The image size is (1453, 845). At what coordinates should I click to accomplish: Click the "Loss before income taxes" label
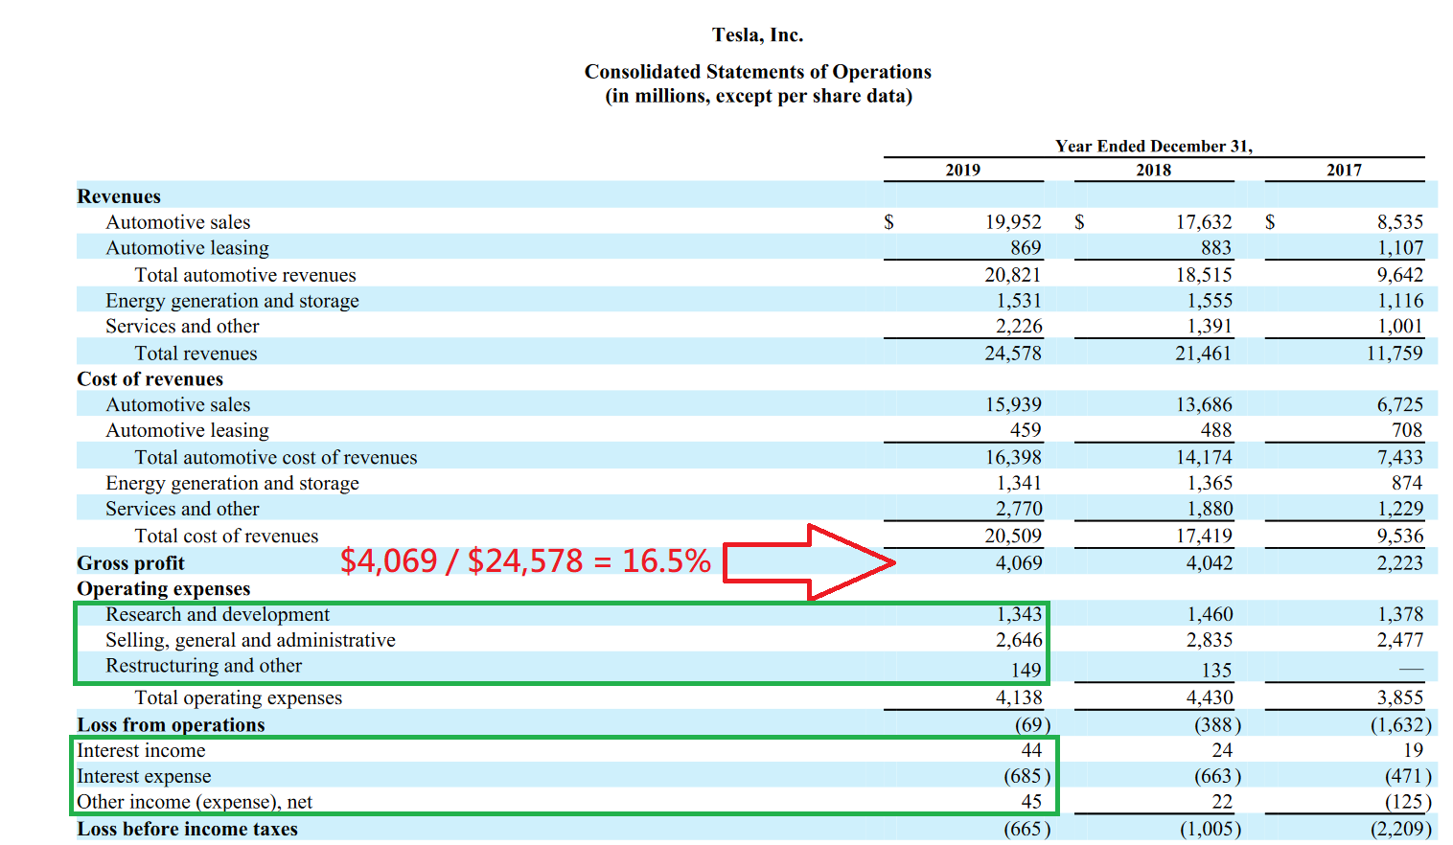click(x=187, y=830)
